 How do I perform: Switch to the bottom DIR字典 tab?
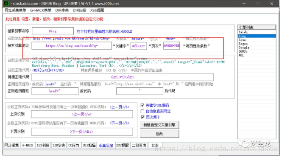click(59, 145)
